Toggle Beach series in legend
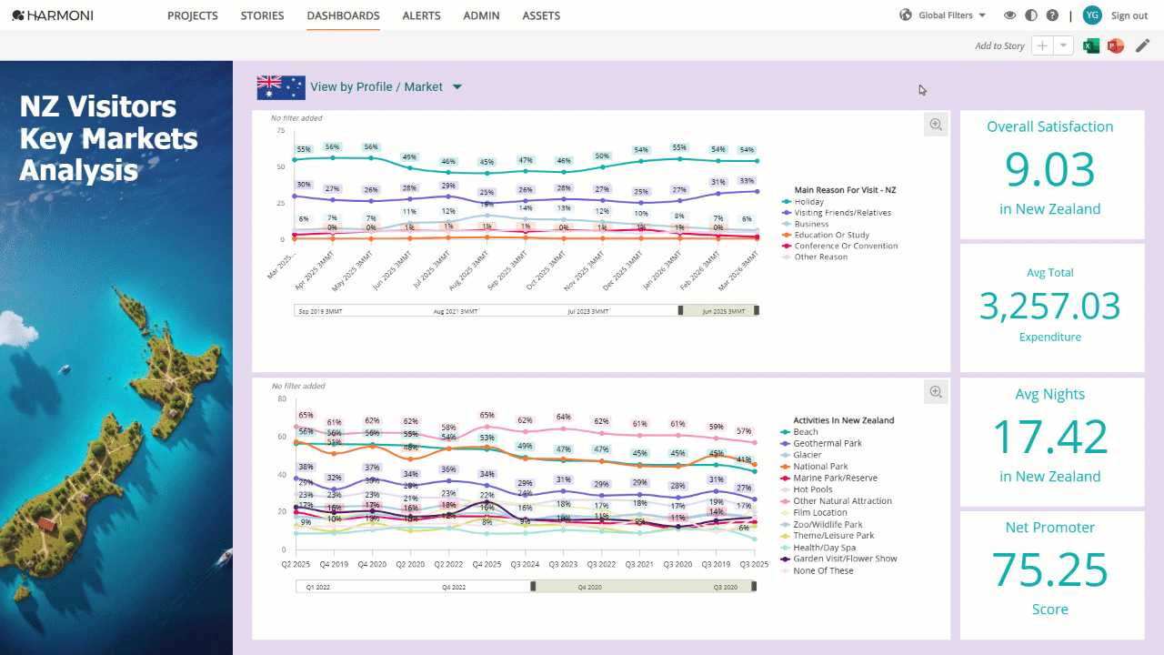The width and height of the screenshot is (1164, 655). click(799, 432)
